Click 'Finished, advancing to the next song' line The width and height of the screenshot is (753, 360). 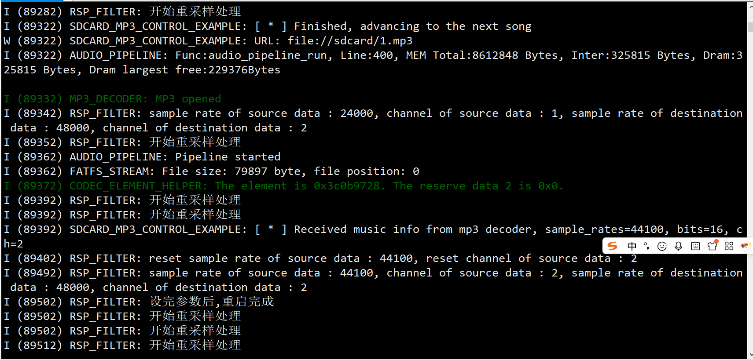(268, 26)
